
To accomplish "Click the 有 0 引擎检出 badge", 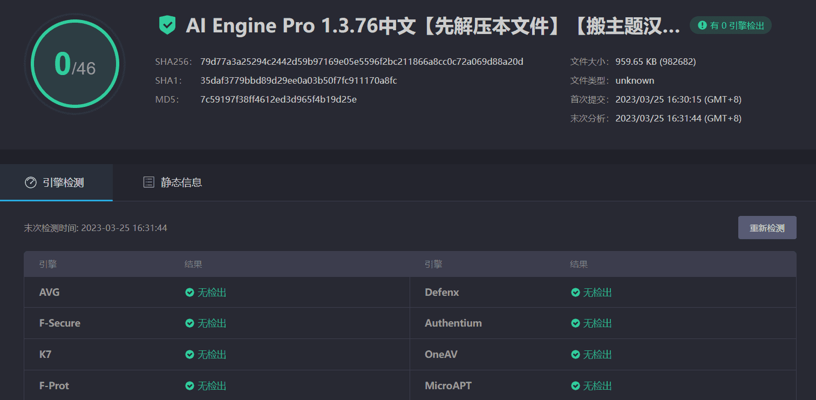I will coord(731,25).
